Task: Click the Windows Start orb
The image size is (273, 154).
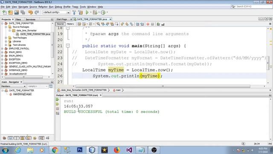Action: tap(5, 150)
